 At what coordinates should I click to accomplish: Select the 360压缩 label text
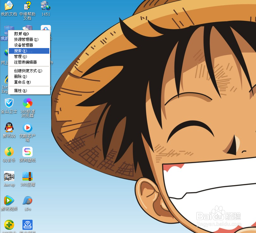27,185
